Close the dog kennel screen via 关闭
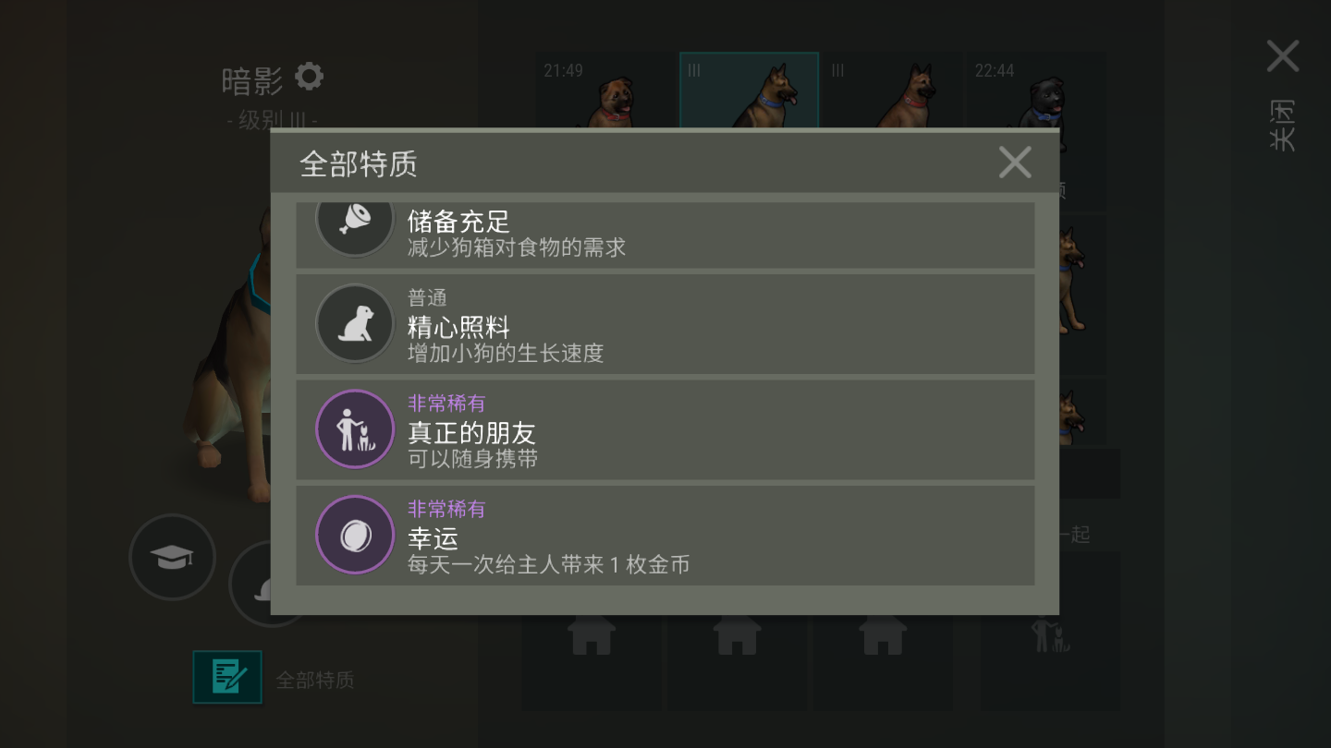The height and width of the screenshot is (748, 1331). 1282,94
